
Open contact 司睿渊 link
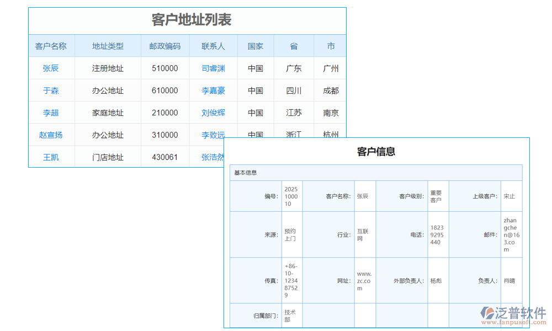(x=213, y=68)
